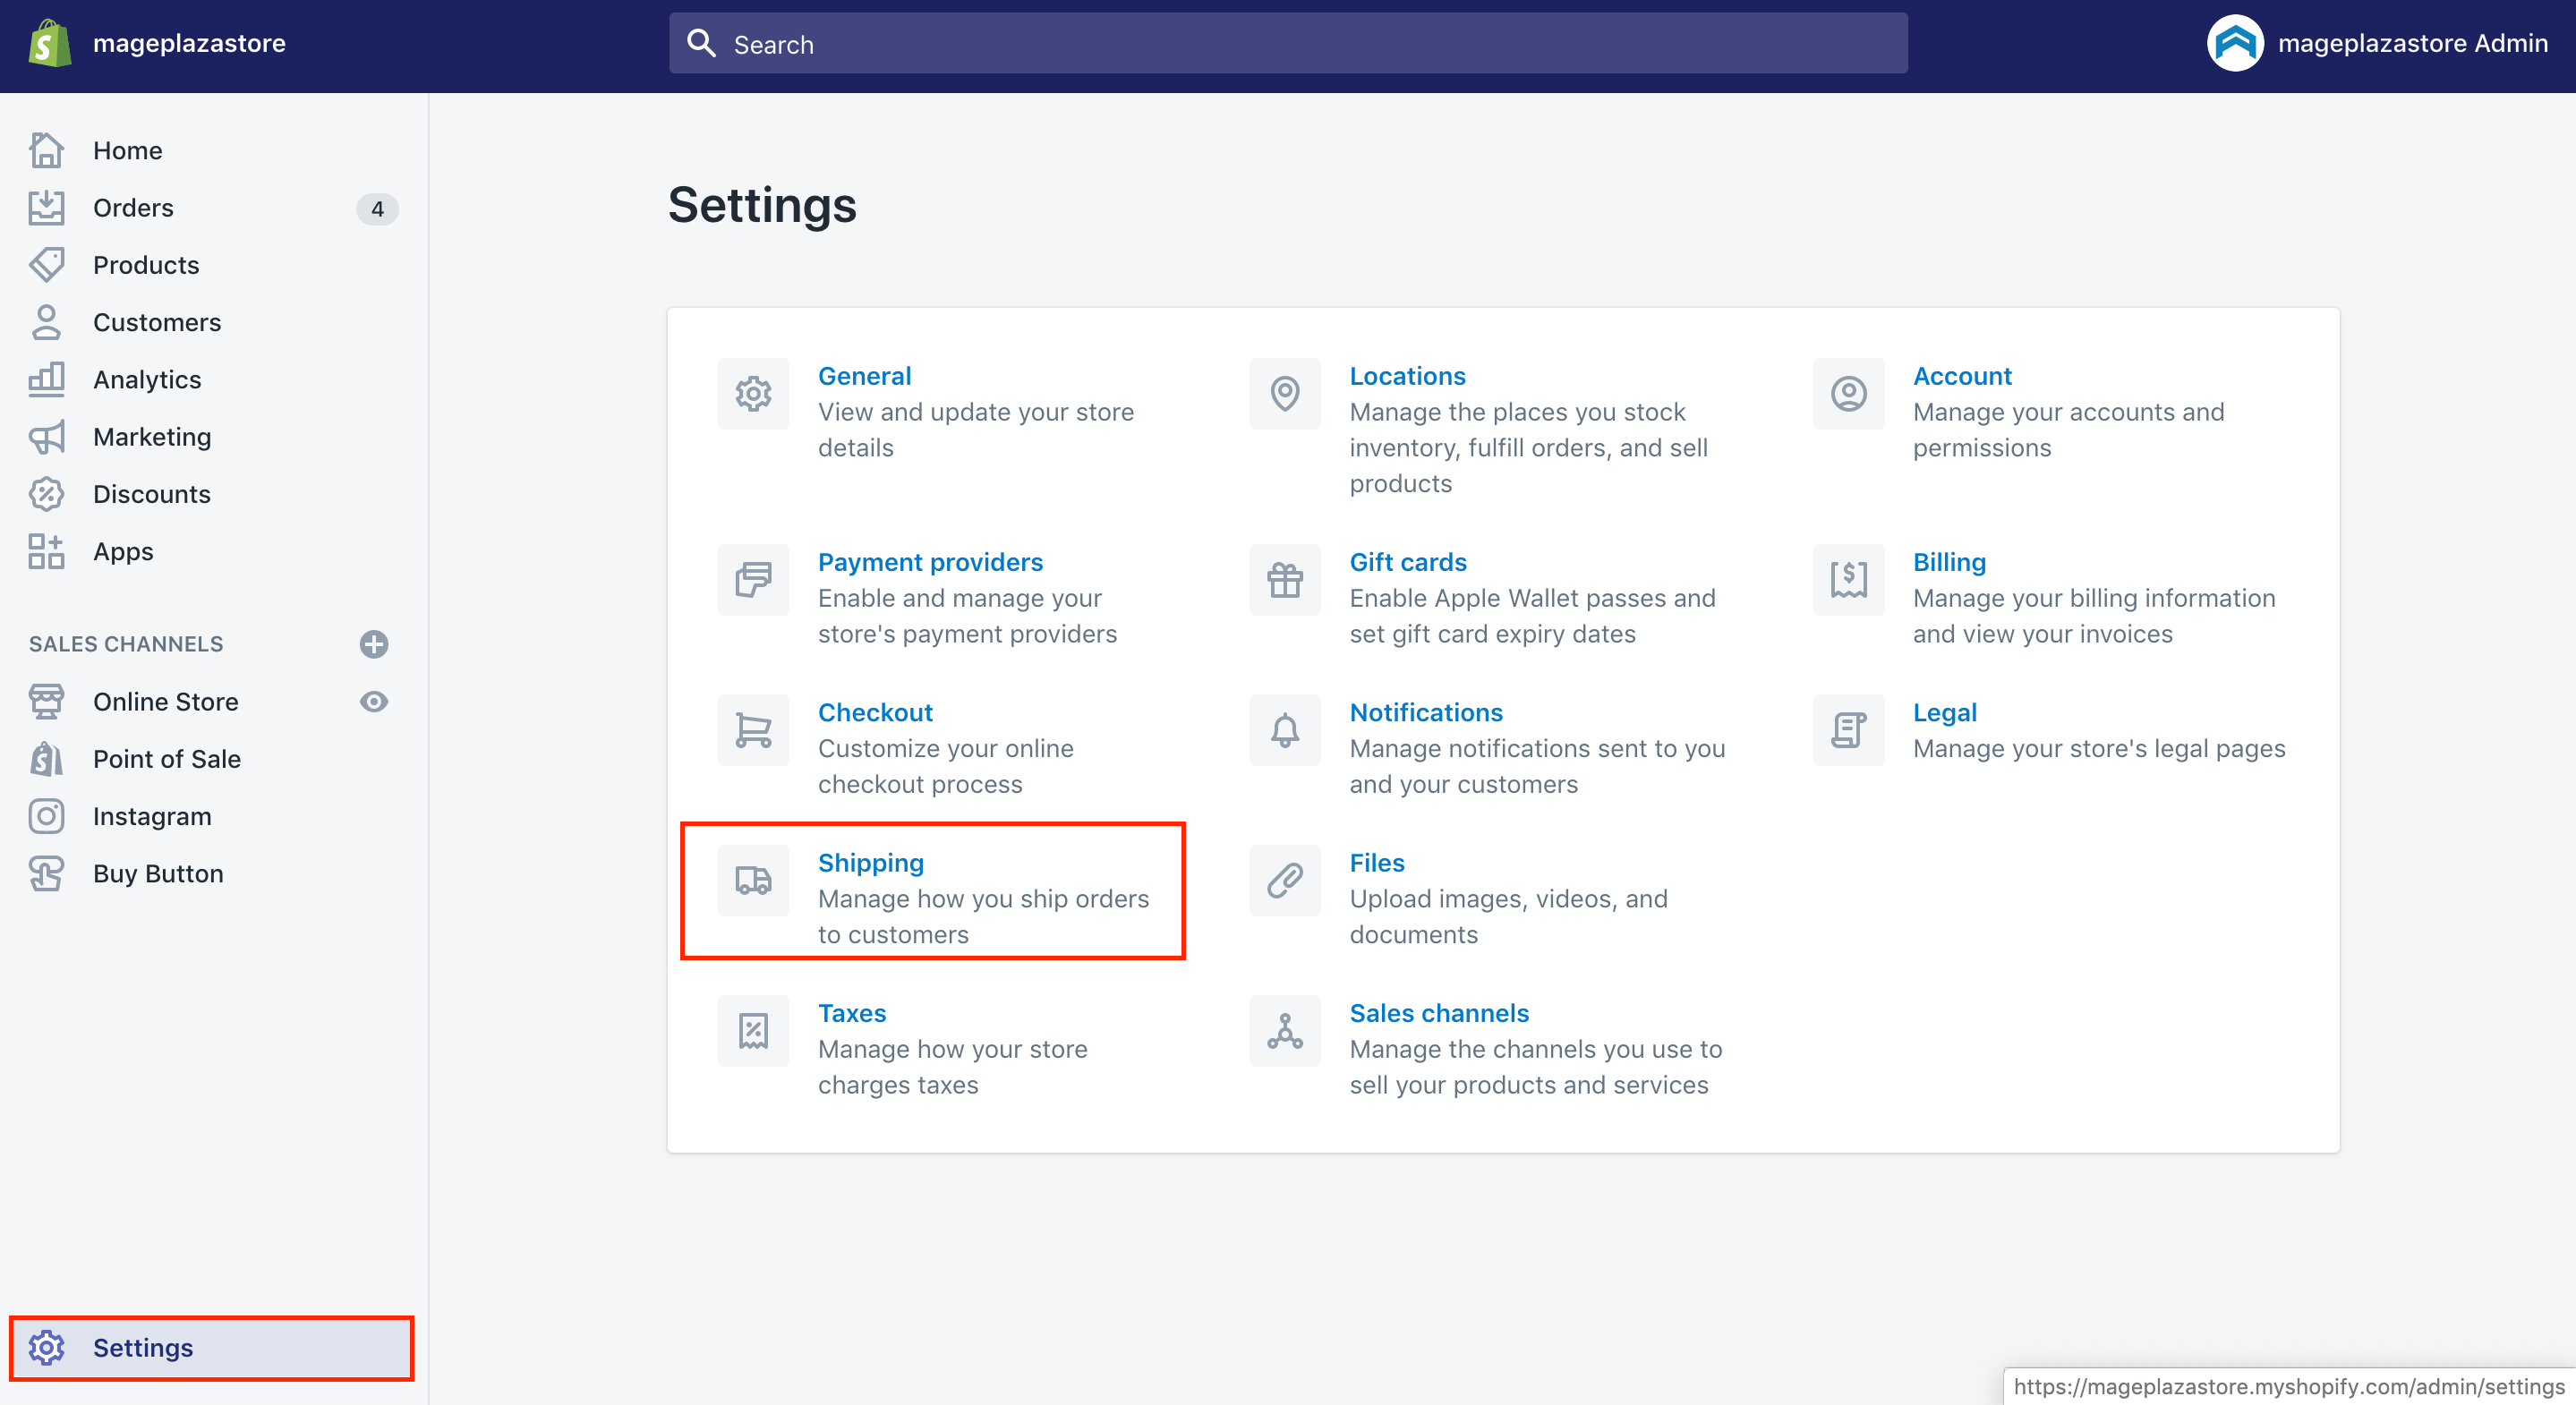2576x1405 pixels.
Task: Expand sales channels with plus button
Action: tap(374, 644)
